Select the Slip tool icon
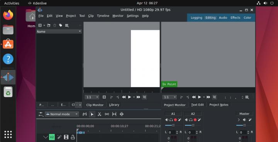 114,114
